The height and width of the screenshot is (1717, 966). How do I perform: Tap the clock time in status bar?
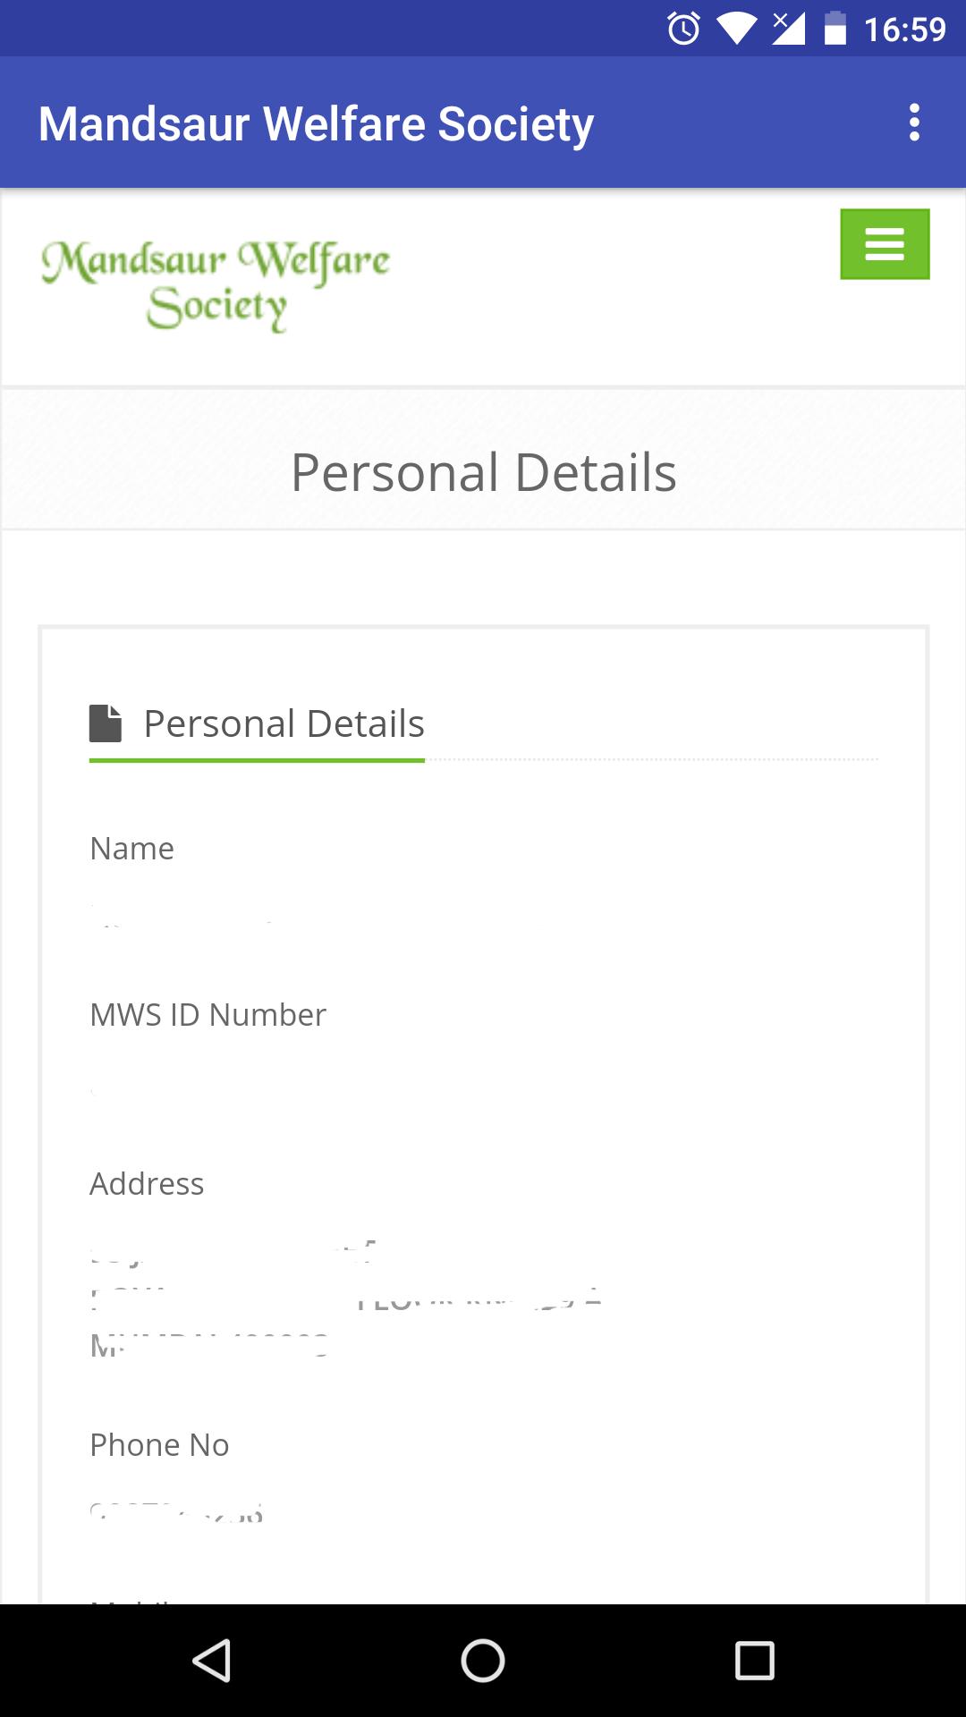click(904, 30)
